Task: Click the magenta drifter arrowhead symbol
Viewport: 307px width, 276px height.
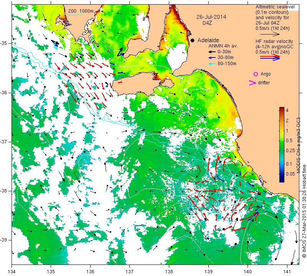Action: (253, 83)
